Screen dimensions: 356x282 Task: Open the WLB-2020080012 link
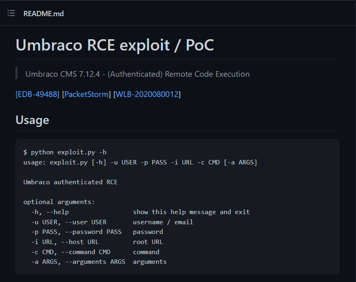click(x=147, y=94)
